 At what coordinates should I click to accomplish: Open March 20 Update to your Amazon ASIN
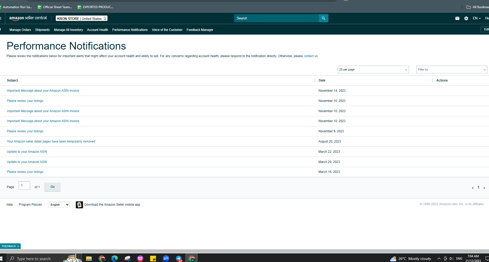click(x=27, y=162)
